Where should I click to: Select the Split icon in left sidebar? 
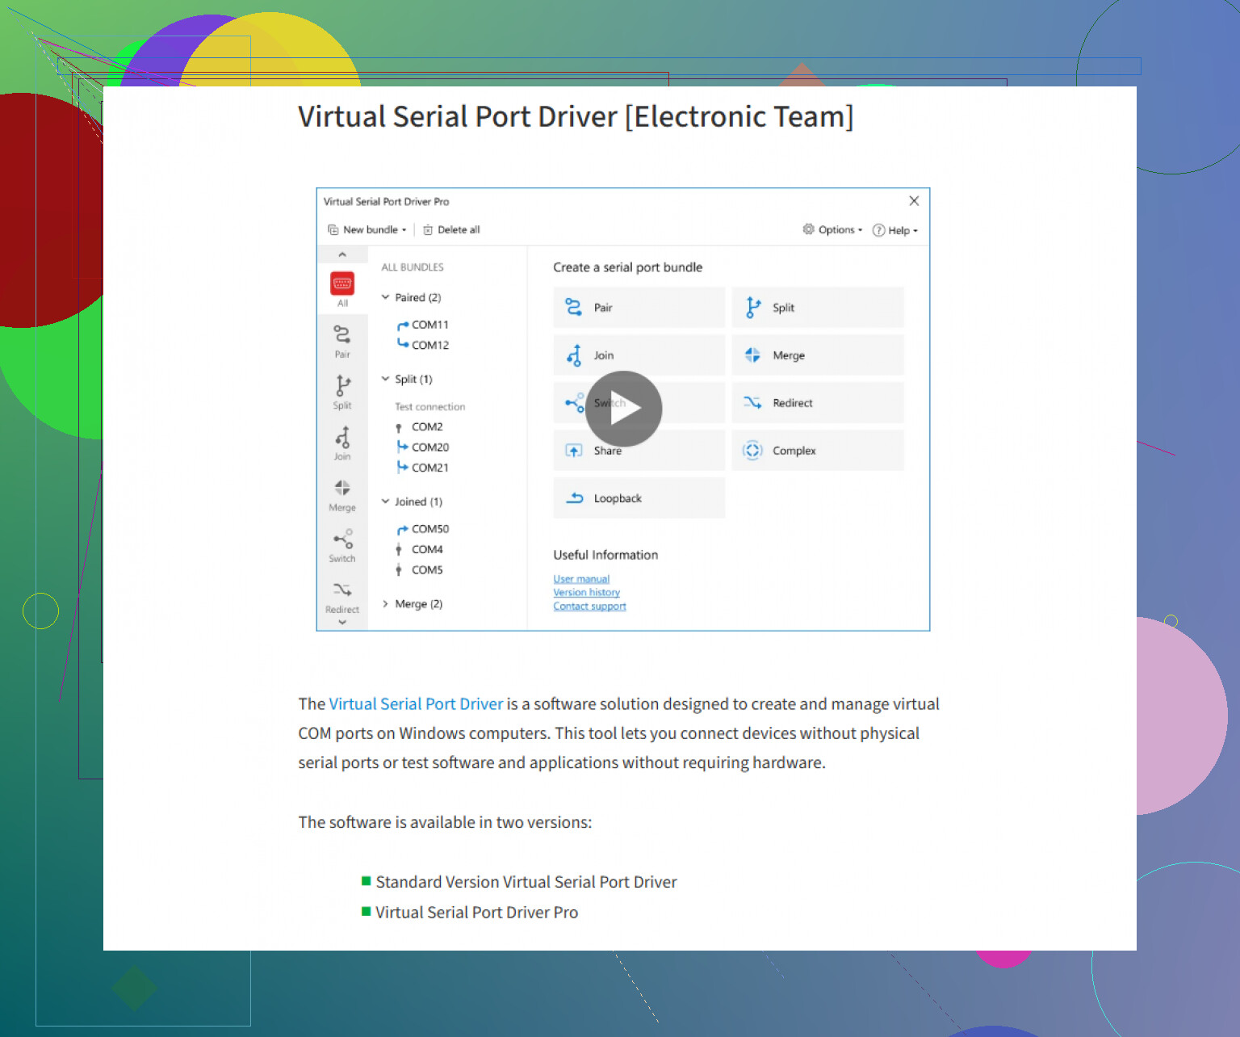tap(342, 385)
